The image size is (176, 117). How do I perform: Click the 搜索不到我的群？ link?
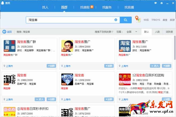click(x=104, y=32)
